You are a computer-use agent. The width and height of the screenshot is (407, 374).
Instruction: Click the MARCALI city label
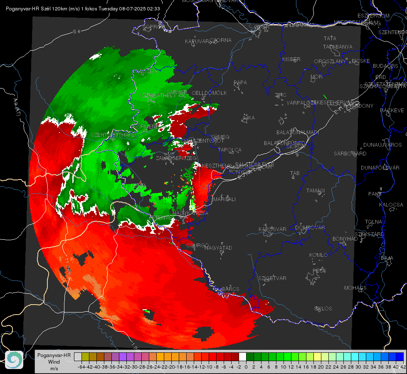coord(224,199)
